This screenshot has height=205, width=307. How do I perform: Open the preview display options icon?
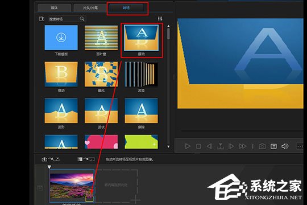[273, 146]
